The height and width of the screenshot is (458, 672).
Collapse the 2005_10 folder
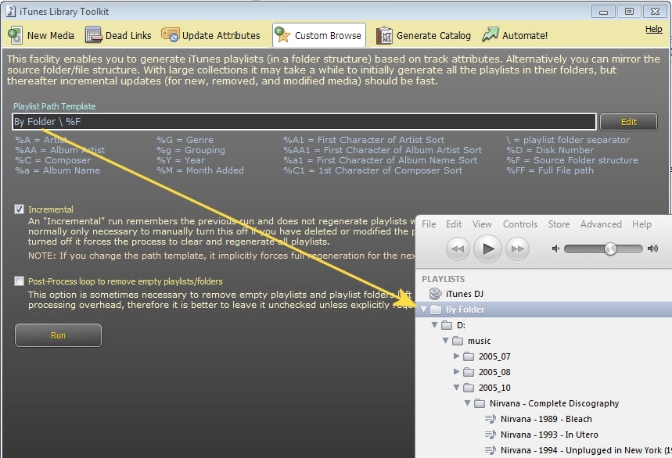(456, 388)
